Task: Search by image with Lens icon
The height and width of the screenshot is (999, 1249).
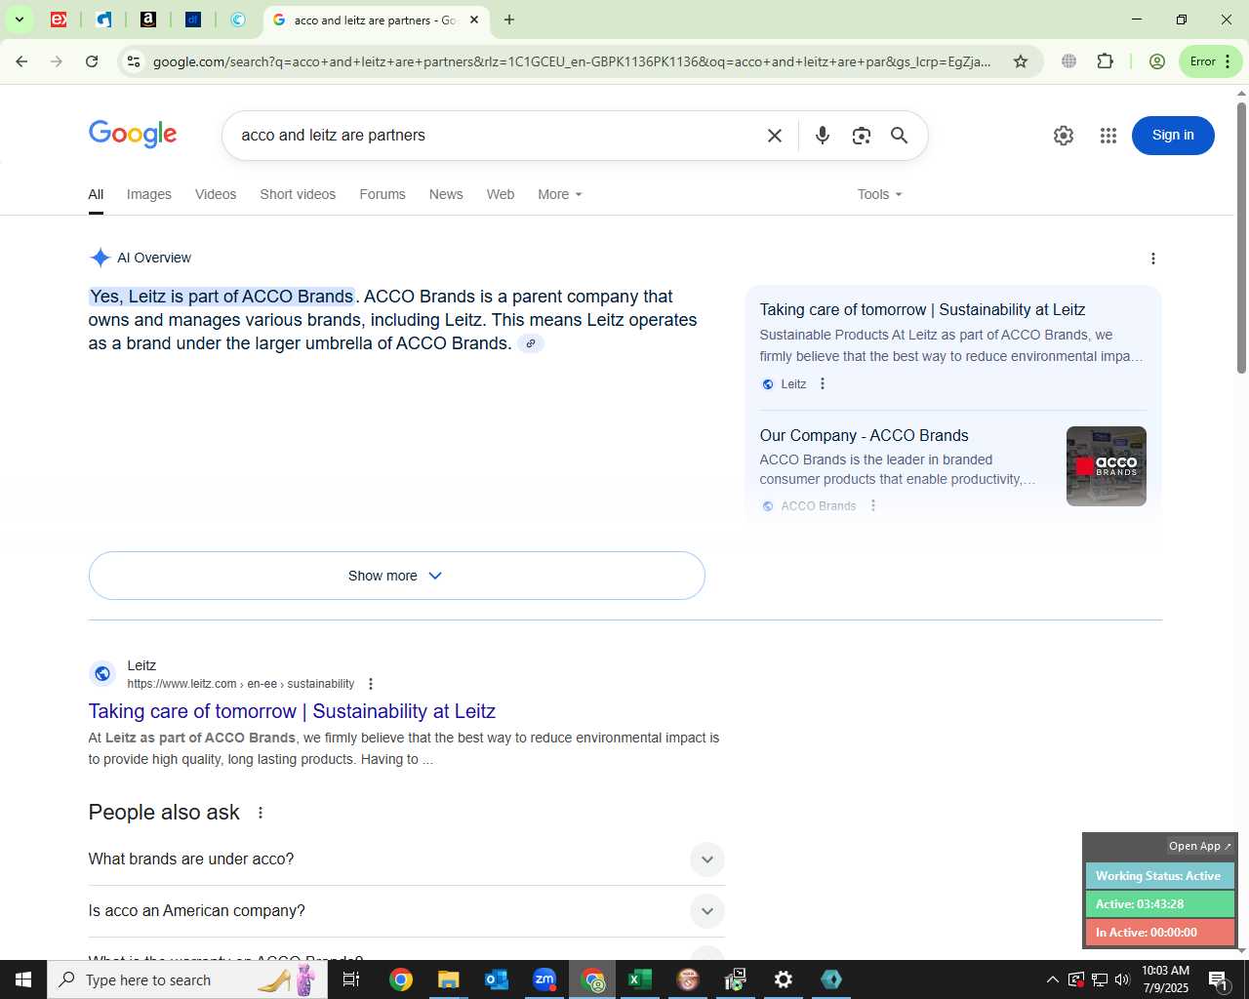Action: click(861, 136)
